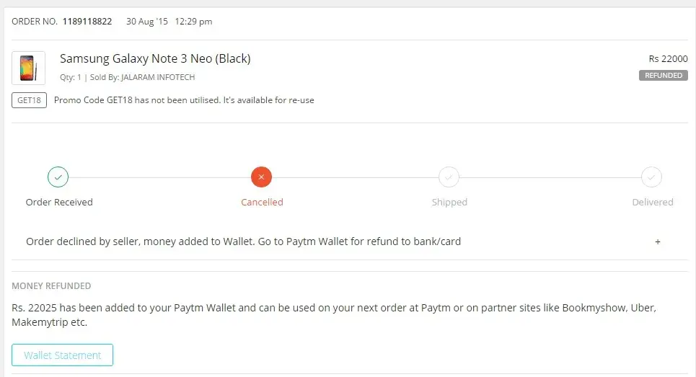Click the Cancelled status label
Image resolution: width=696 pixels, height=377 pixels.
click(262, 203)
